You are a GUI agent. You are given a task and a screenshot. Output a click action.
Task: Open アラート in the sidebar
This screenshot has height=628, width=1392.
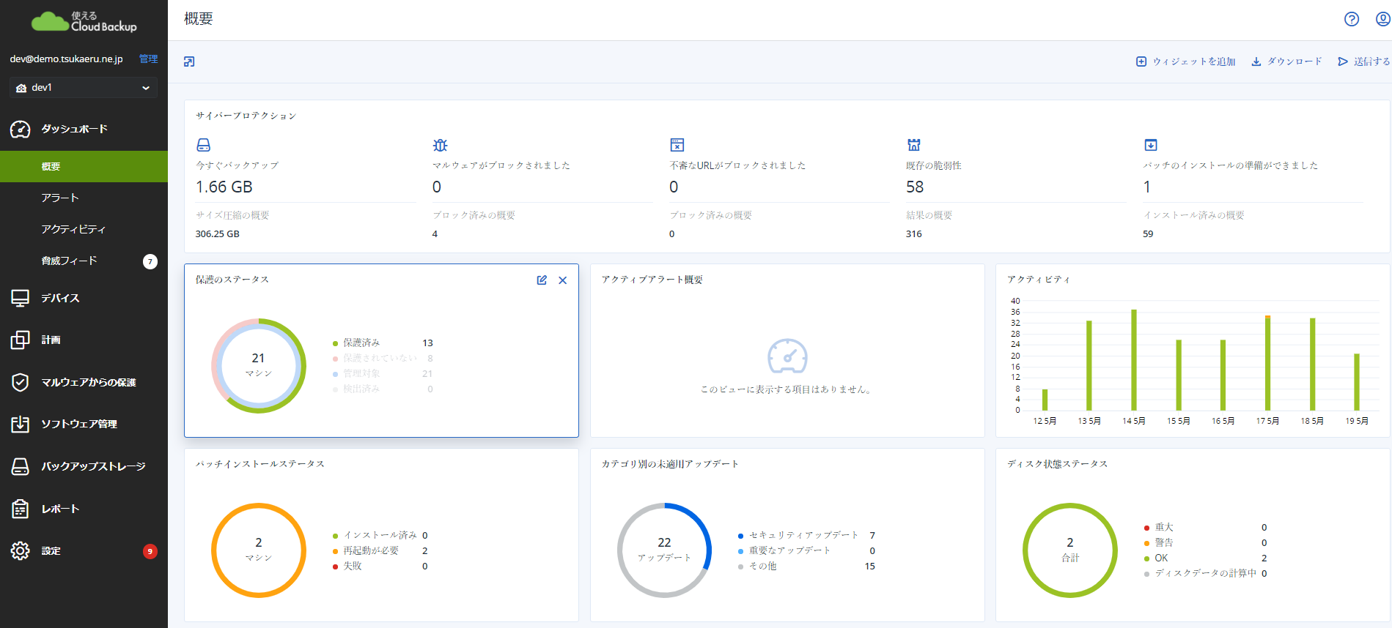pyautogui.click(x=60, y=198)
